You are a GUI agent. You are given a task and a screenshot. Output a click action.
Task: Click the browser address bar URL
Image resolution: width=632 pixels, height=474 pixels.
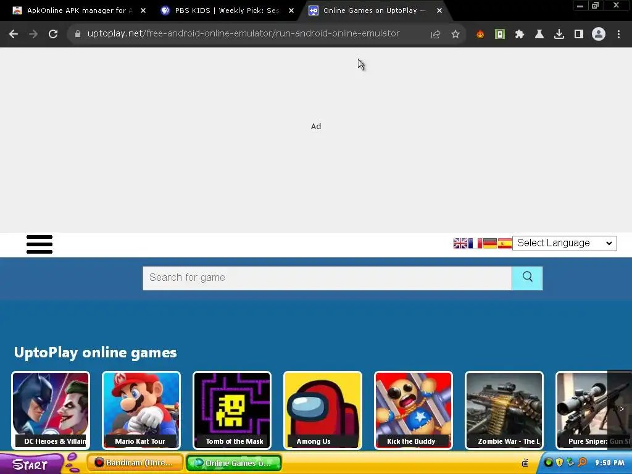coord(243,34)
